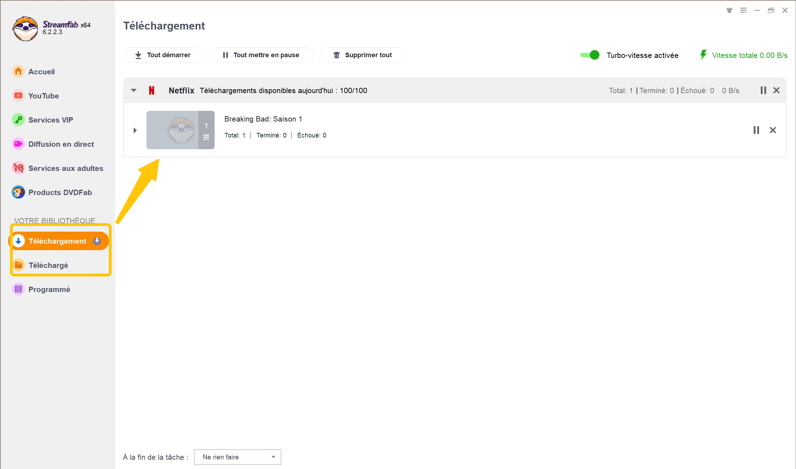Click the Programmé list icon
Image resolution: width=796 pixels, height=469 pixels.
(18, 289)
